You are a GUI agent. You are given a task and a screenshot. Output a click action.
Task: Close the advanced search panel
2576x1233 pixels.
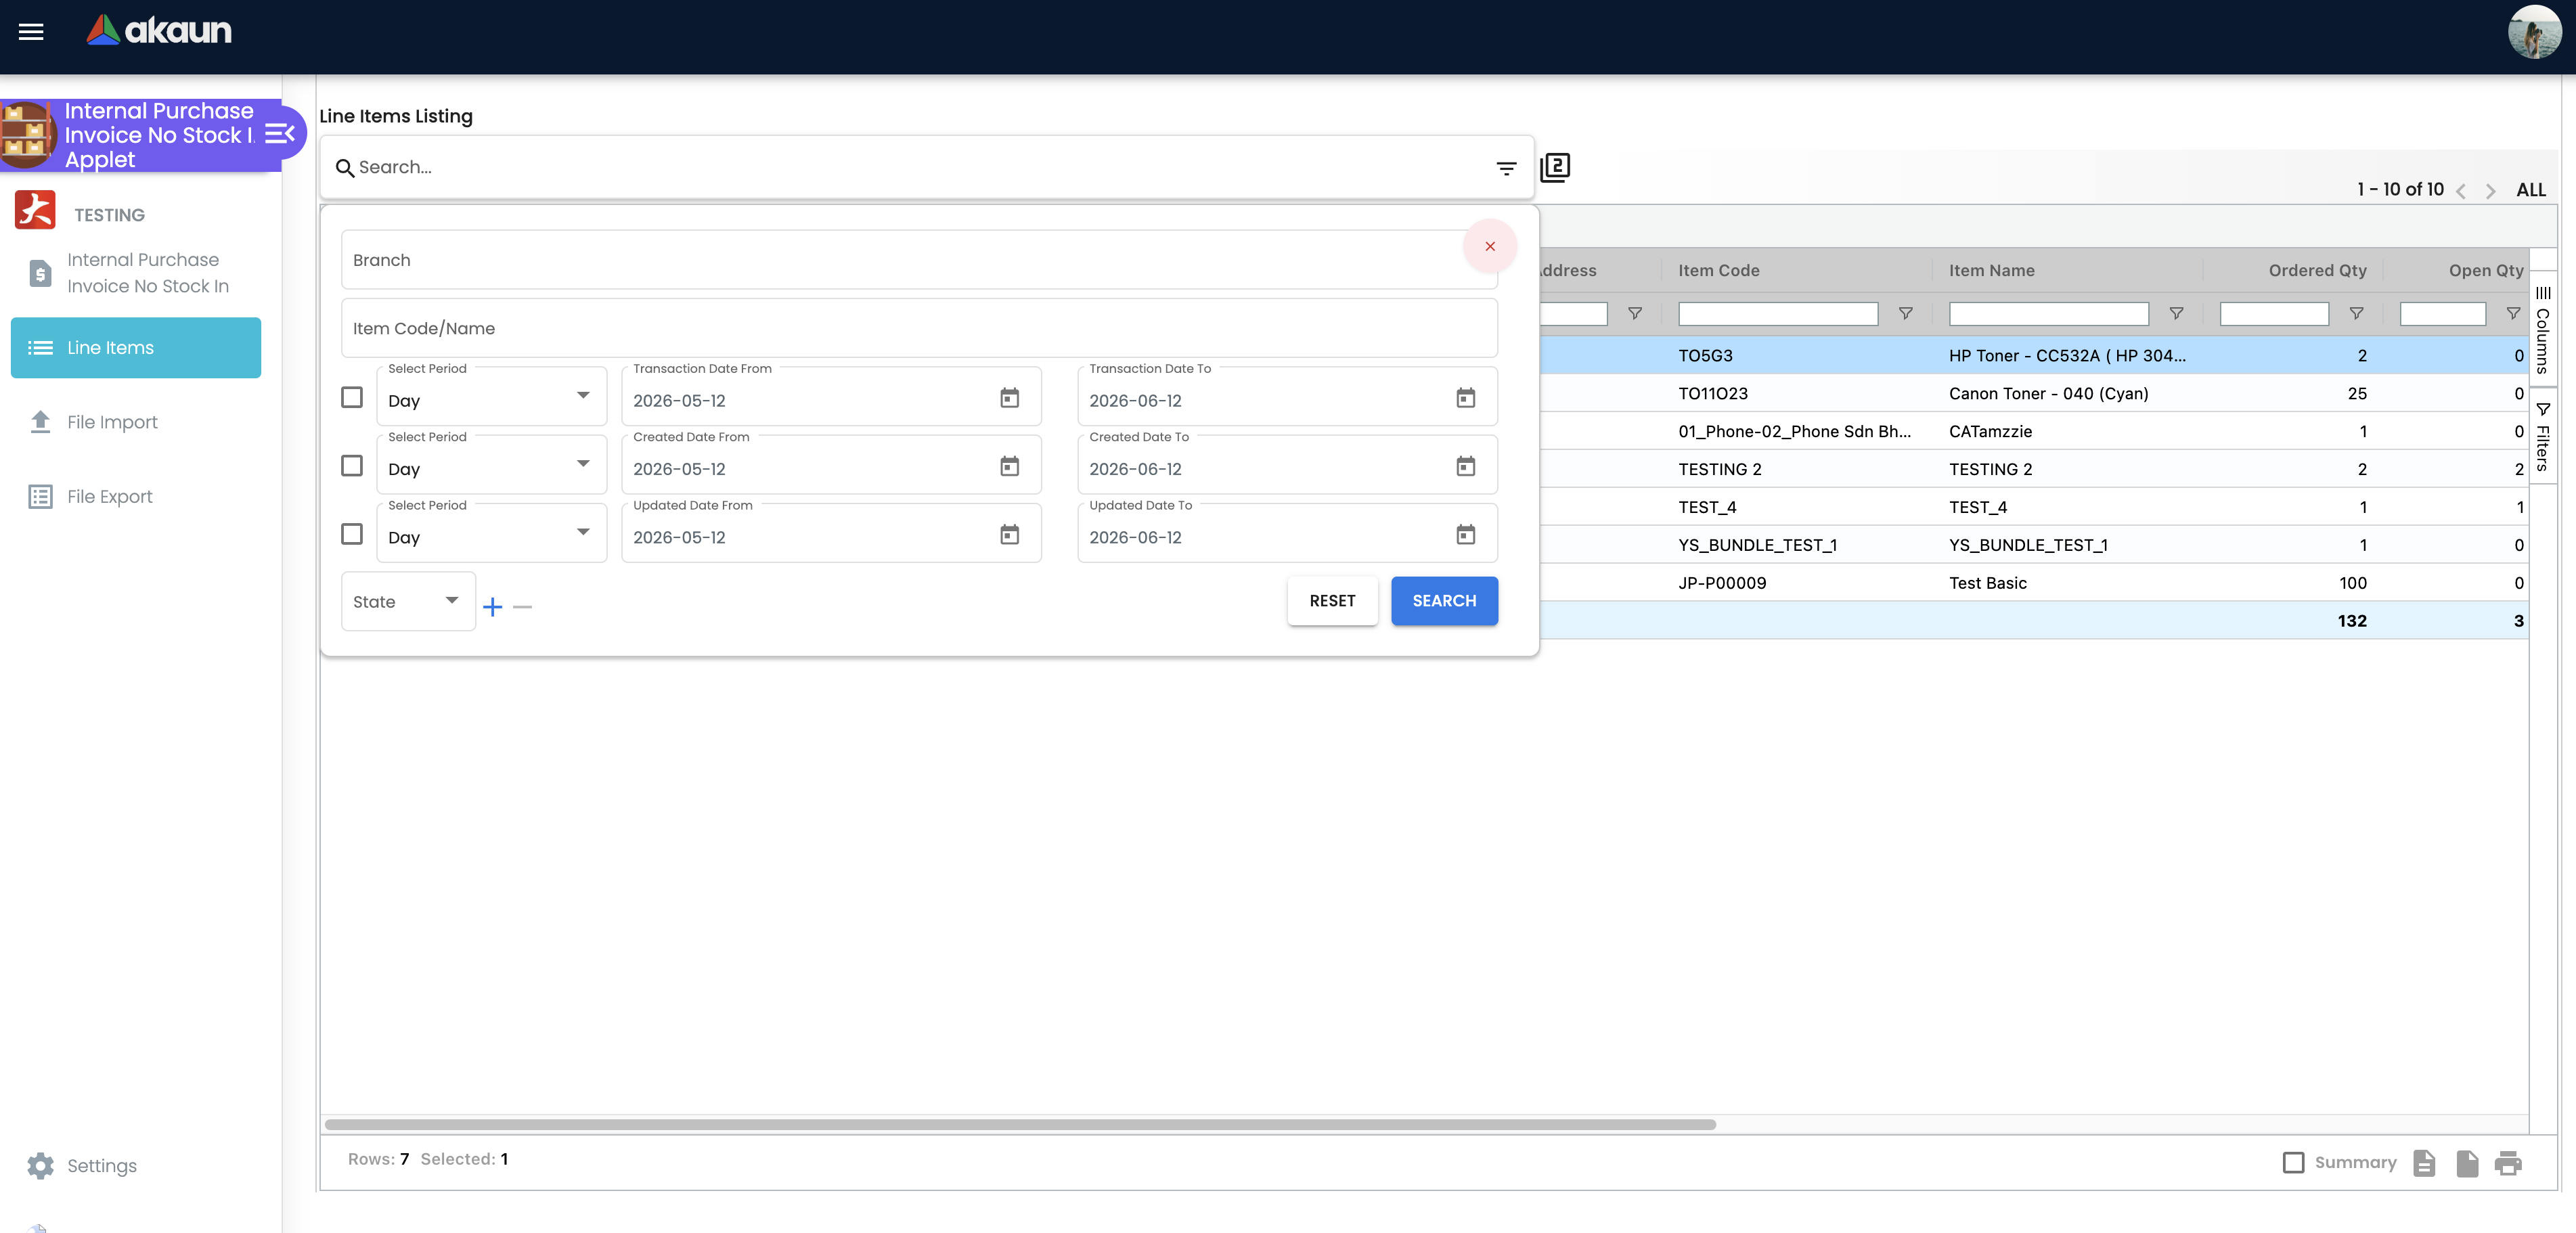tap(1490, 246)
